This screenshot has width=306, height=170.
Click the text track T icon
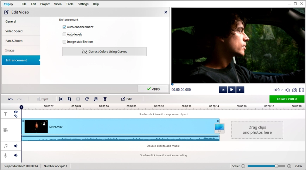coord(6,114)
